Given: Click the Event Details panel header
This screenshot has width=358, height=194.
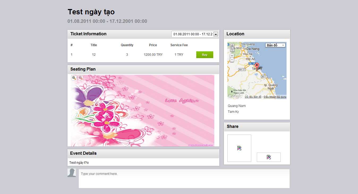Looking at the screenshot, I should click(143, 153).
